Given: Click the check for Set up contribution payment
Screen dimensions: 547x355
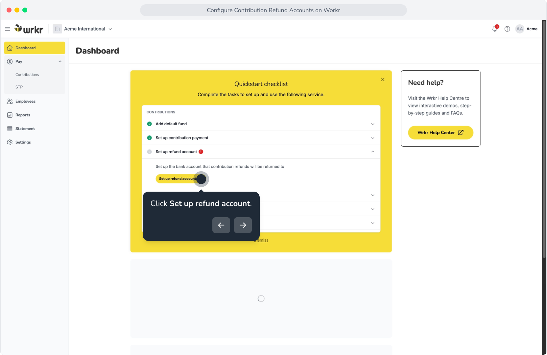Looking at the screenshot, I should (x=149, y=138).
